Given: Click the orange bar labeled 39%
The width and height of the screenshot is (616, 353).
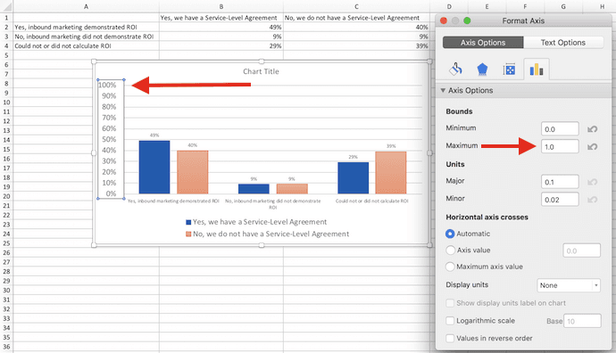Looking at the screenshot, I should pyautogui.click(x=391, y=173).
